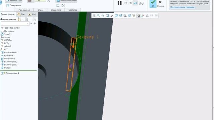Click the Repaint icon in graphics toolbar
214x120 pixels.
107,16
